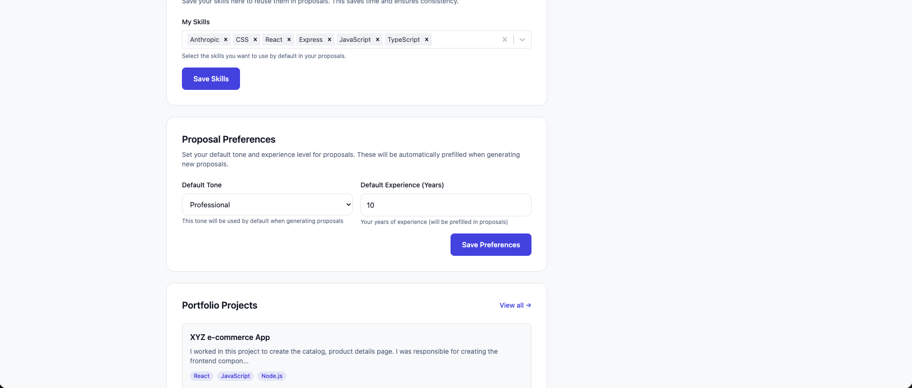
Task: Remove the Express skill tag
Action: (330, 39)
